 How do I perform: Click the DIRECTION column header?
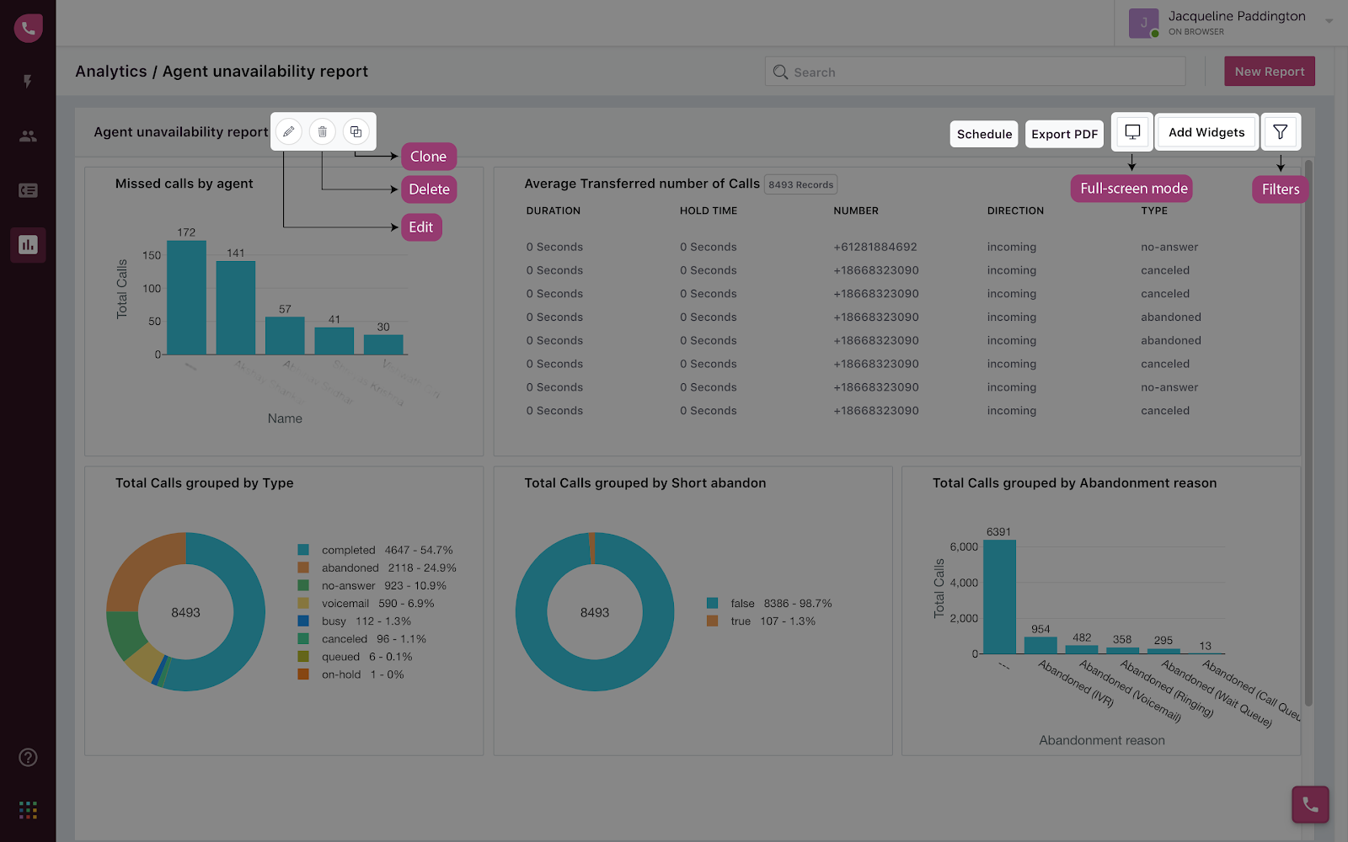tap(1015, 210)
